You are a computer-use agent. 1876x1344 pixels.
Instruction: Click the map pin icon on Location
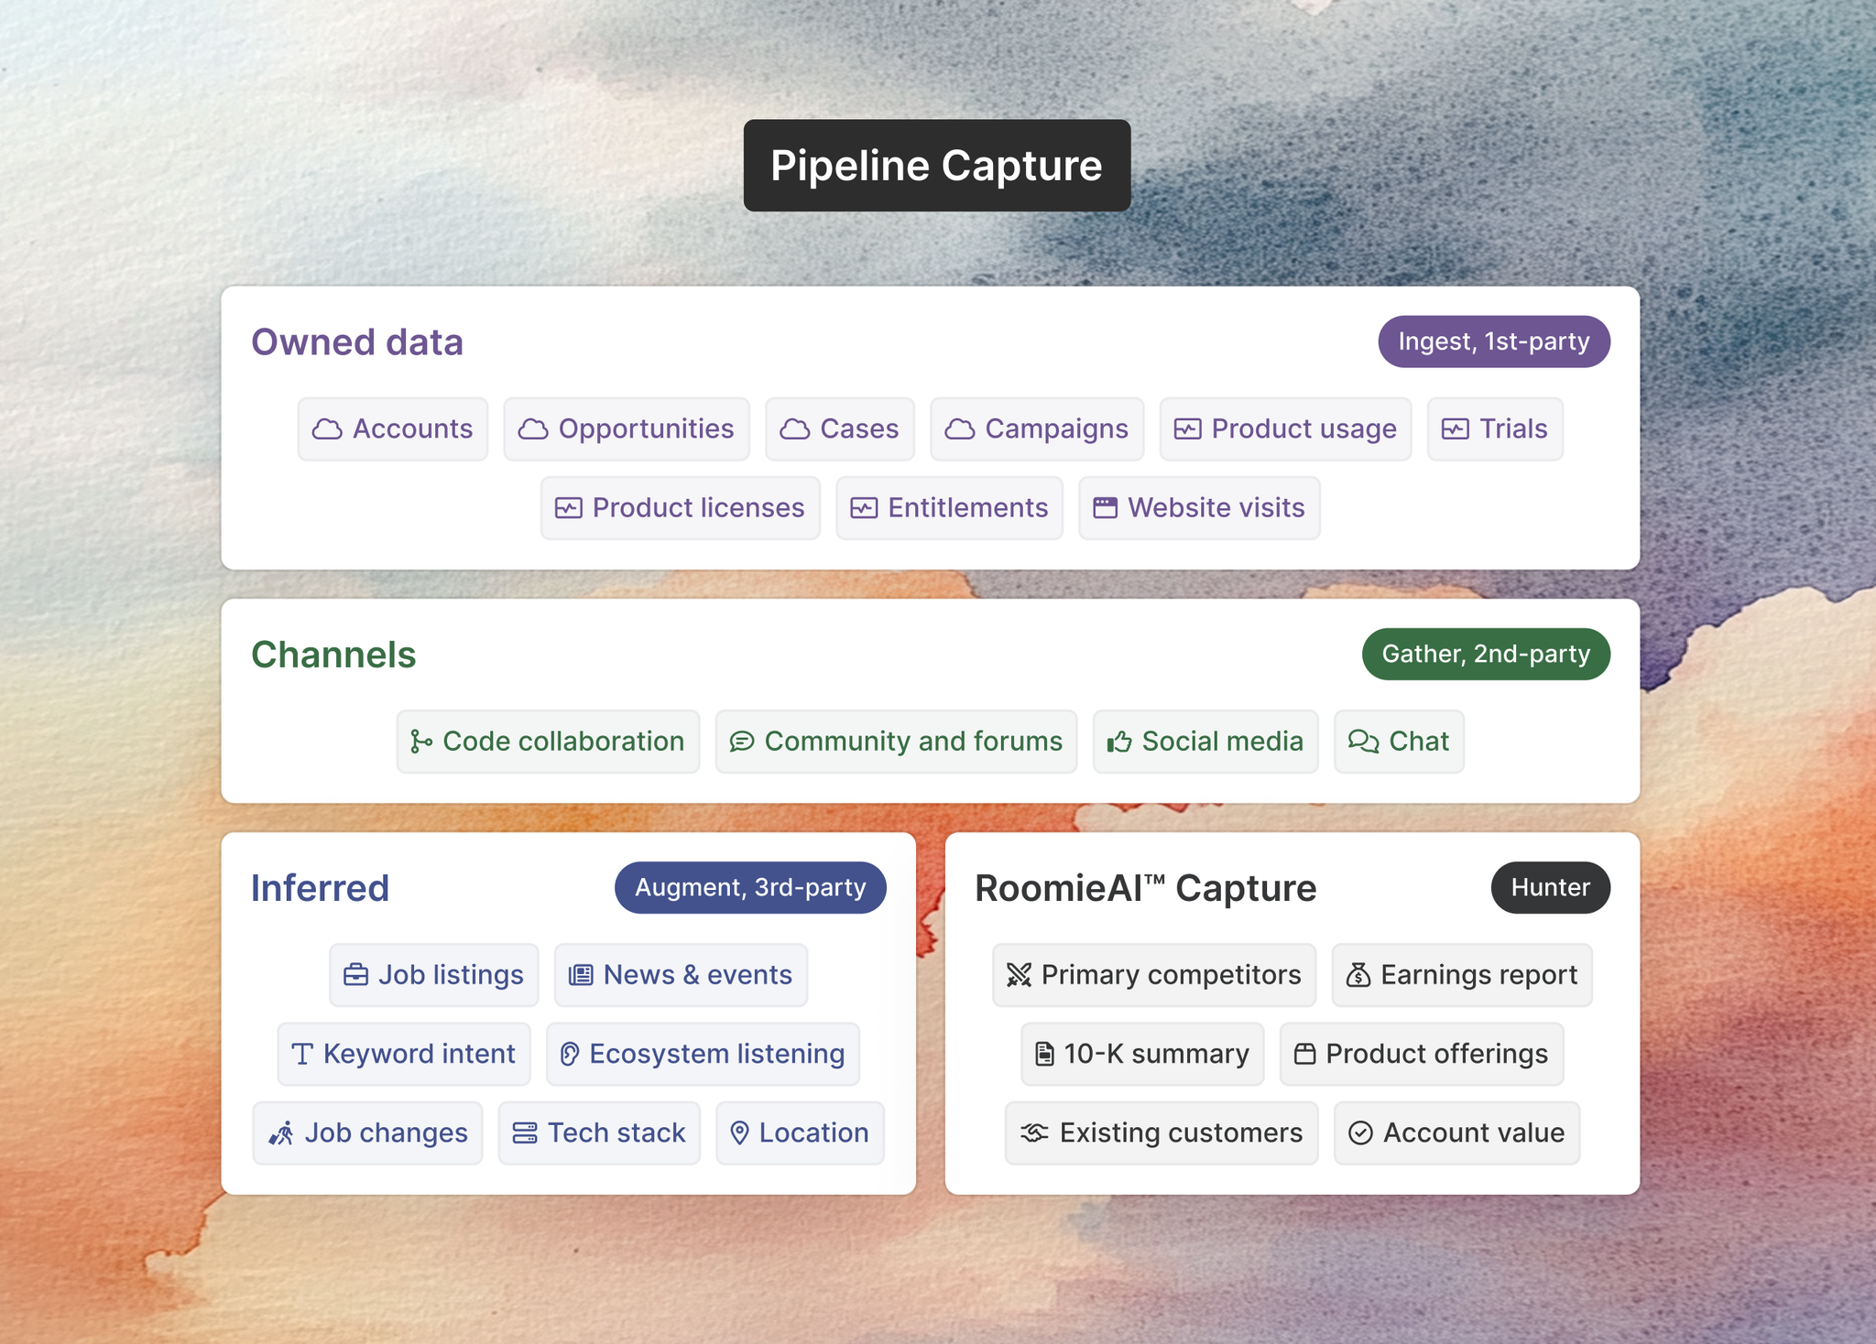click(739, 1133)
